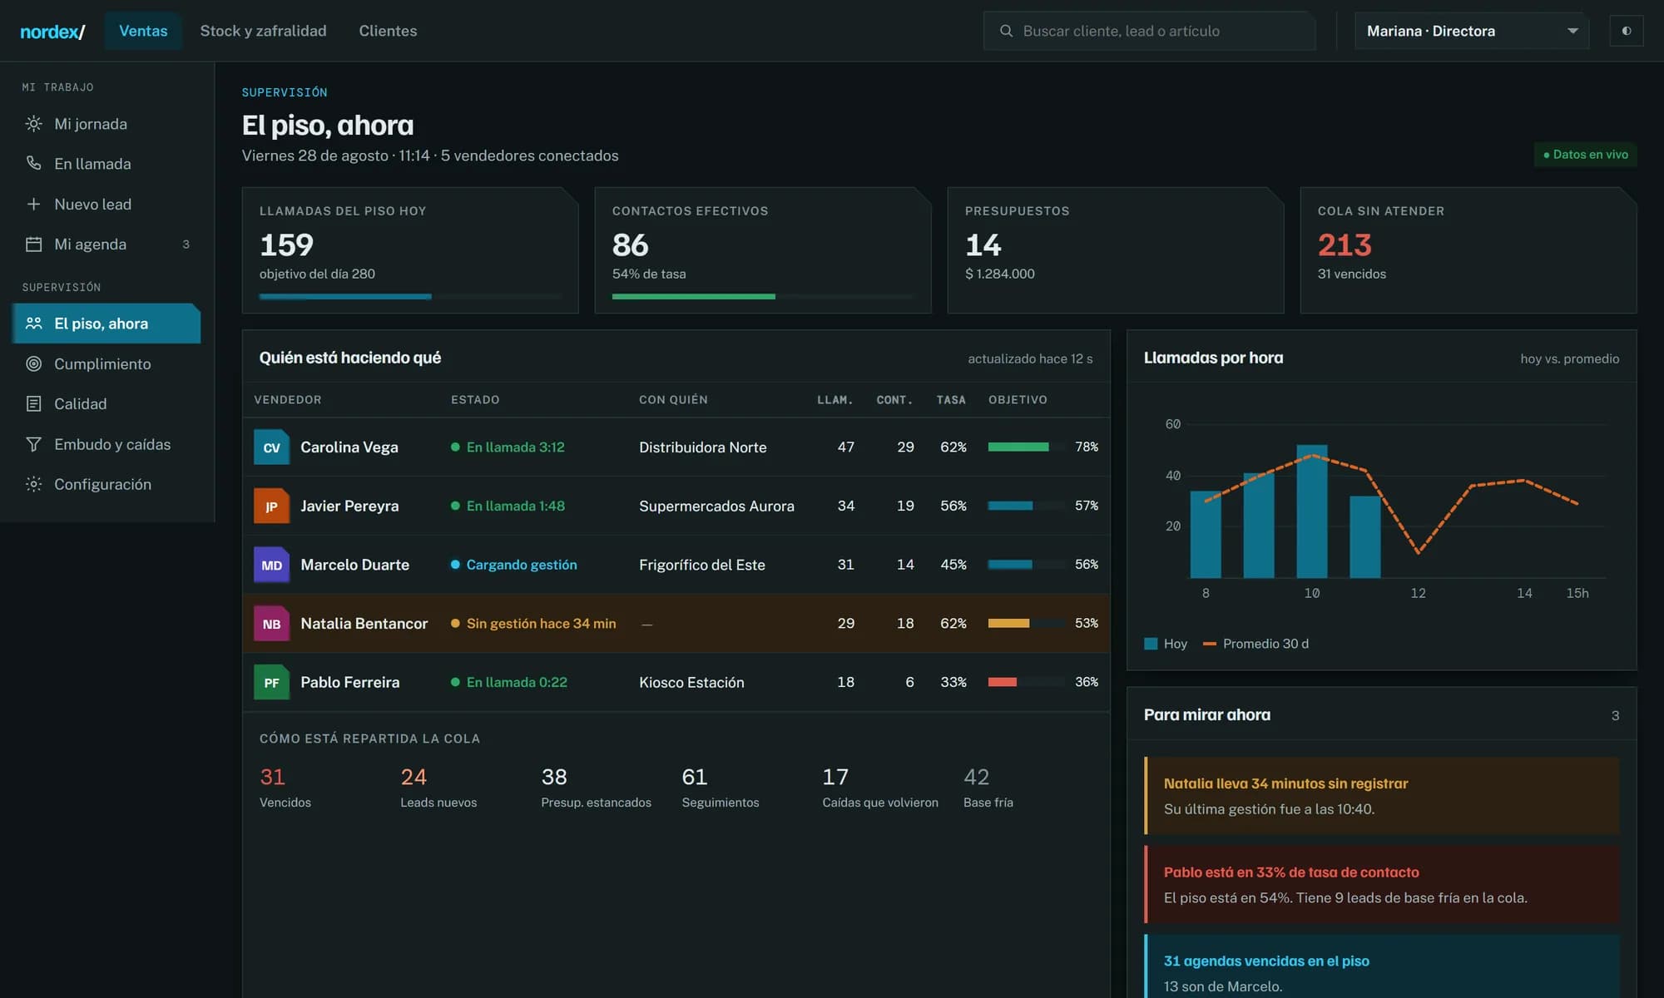
Task: Go to Embudo y caídas
Action: tap(106, 444)
